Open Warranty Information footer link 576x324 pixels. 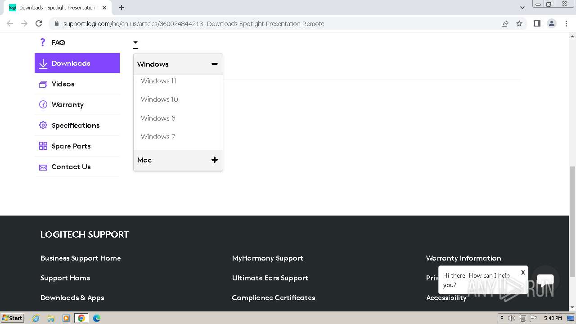463,258
